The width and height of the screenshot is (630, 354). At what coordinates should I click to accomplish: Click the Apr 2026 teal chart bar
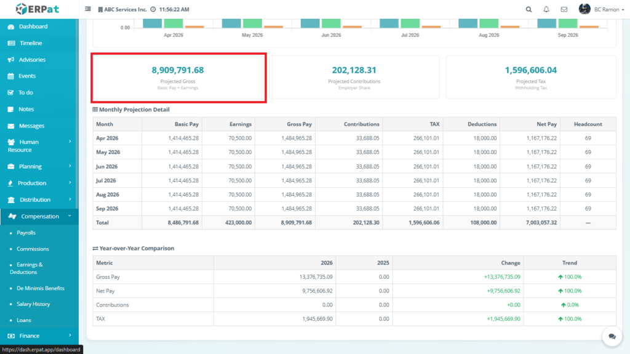(153, 23)
